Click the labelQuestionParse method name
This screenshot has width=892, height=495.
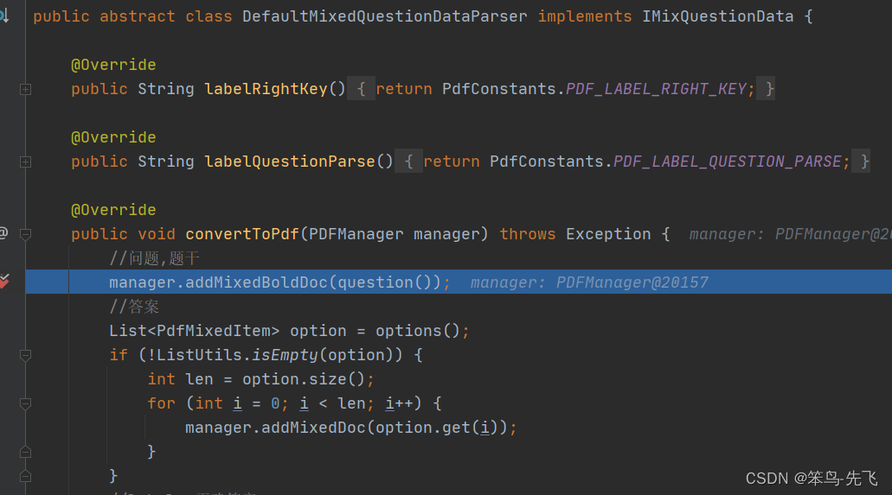coord(290,162)
